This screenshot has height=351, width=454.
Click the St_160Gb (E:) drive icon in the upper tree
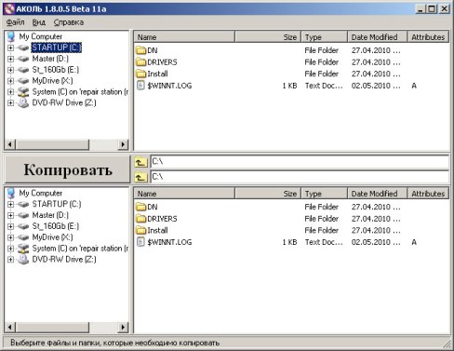tap(23, 70)
